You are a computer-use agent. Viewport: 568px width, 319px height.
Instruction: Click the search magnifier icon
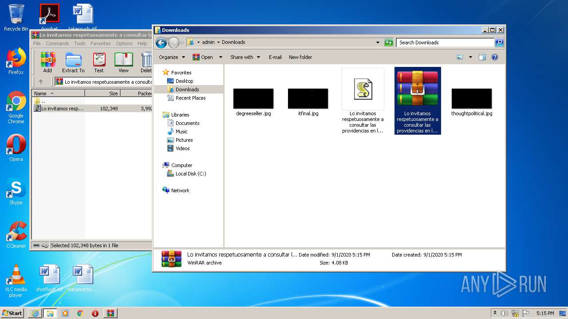[x=499, y=43]
